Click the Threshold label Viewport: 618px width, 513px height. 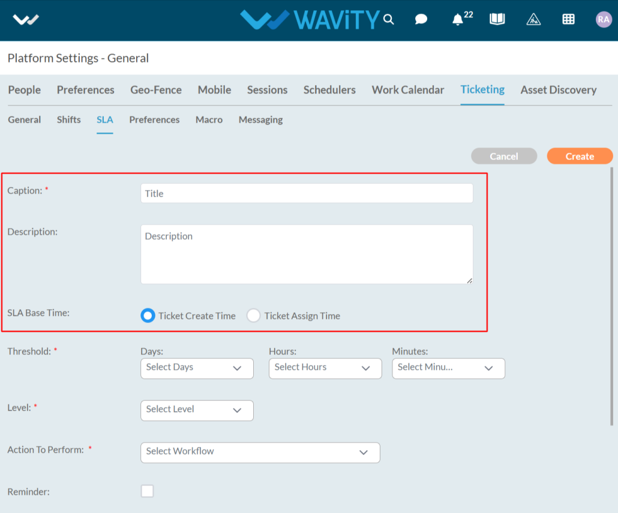(x=29, y=351)
